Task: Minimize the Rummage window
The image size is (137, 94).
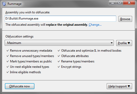Action: coord(113,3)
